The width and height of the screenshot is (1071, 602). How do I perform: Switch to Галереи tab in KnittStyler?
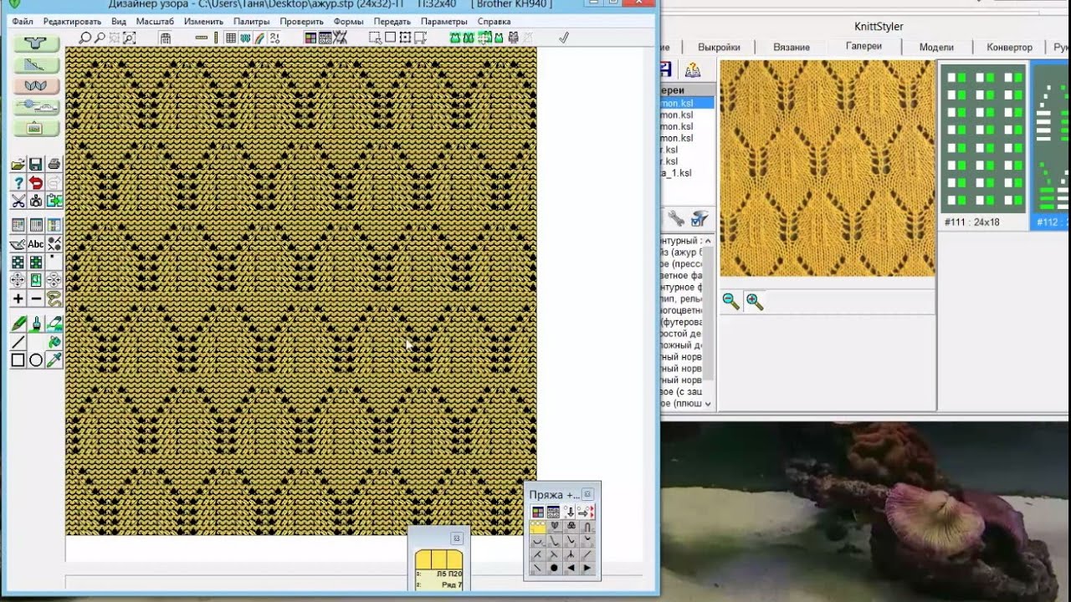point(863,47)
